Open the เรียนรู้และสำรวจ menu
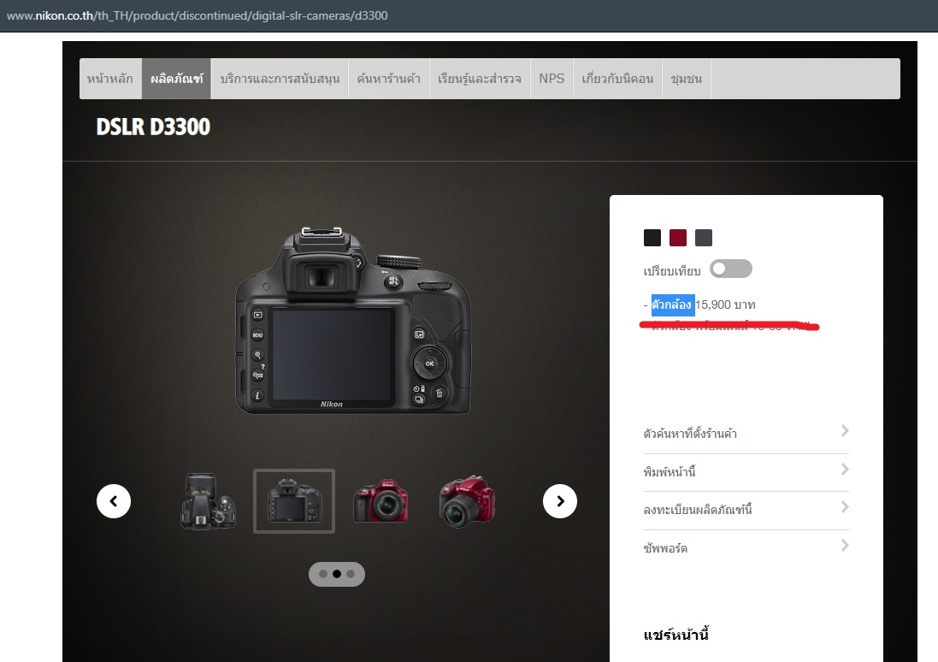 point(480,78)
